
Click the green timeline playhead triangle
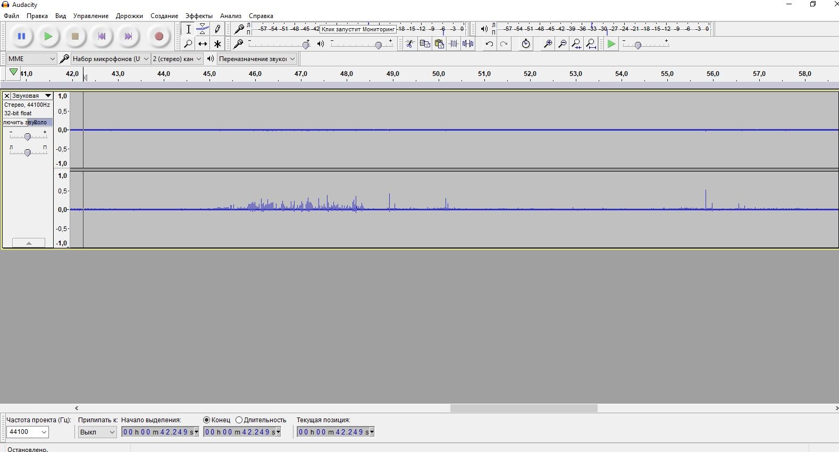[13, 73]
